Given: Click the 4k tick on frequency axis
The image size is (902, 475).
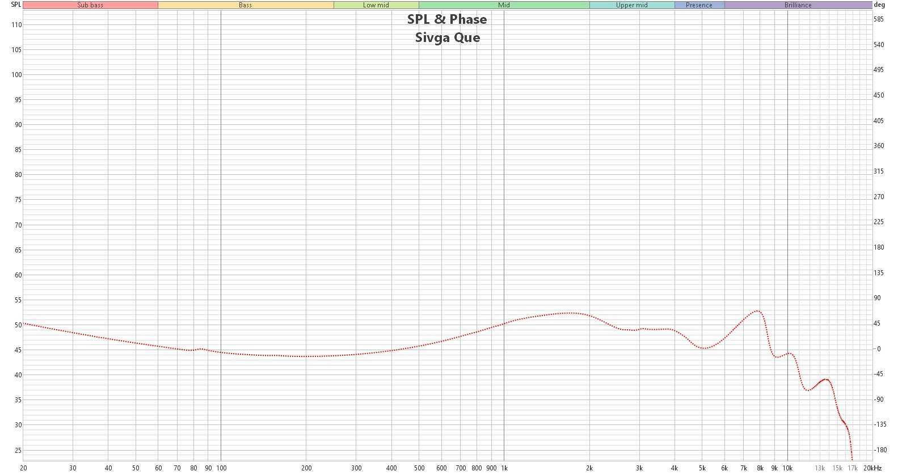Looking at the screenshot, I should (x=675, y=468).
